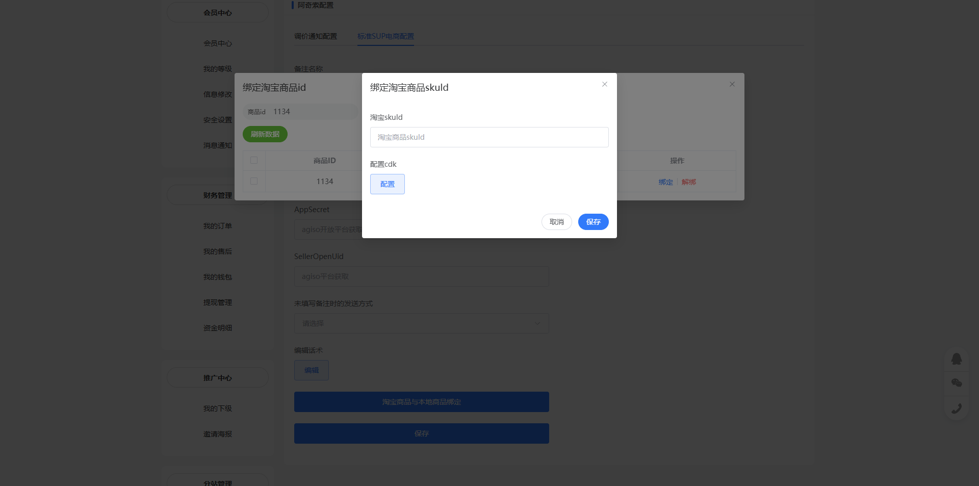This screenshot has height=486, width=979.
Task: Open the WeChat contact icon
Action: coord(957,383)
